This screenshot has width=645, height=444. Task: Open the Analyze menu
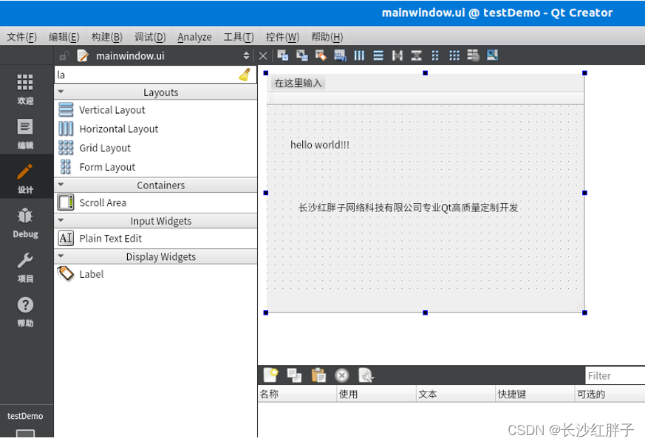coord(194,37)
